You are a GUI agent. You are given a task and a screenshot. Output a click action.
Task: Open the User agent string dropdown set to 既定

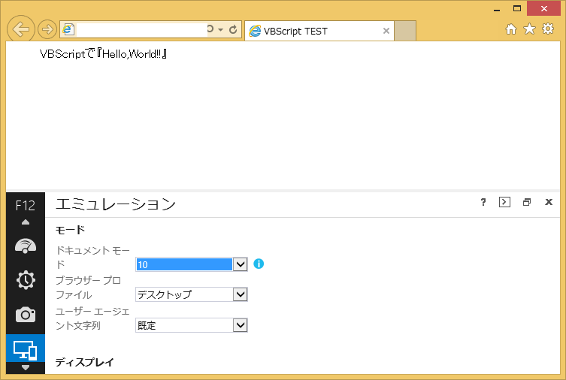[x=192, y=325]
